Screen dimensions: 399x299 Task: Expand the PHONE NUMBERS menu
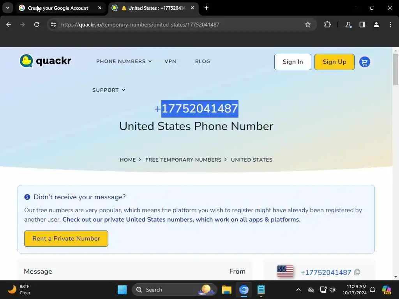(124, 61)
